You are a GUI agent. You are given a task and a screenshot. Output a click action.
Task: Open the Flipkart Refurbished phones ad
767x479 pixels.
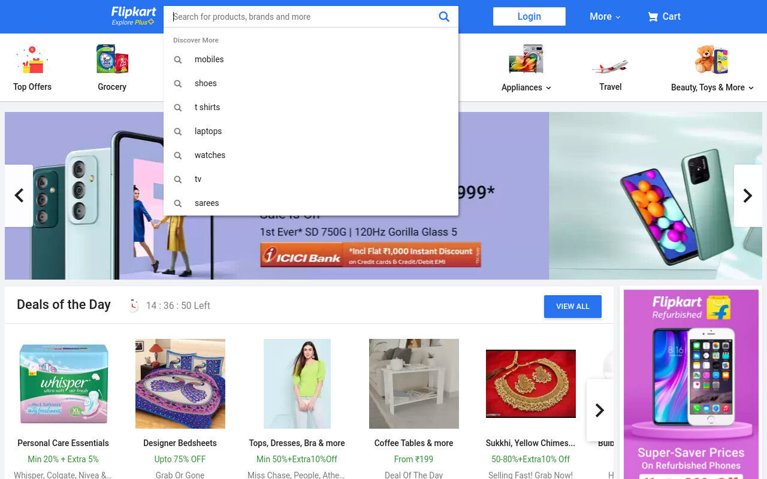pyautogui.click(x=691, y=384)
